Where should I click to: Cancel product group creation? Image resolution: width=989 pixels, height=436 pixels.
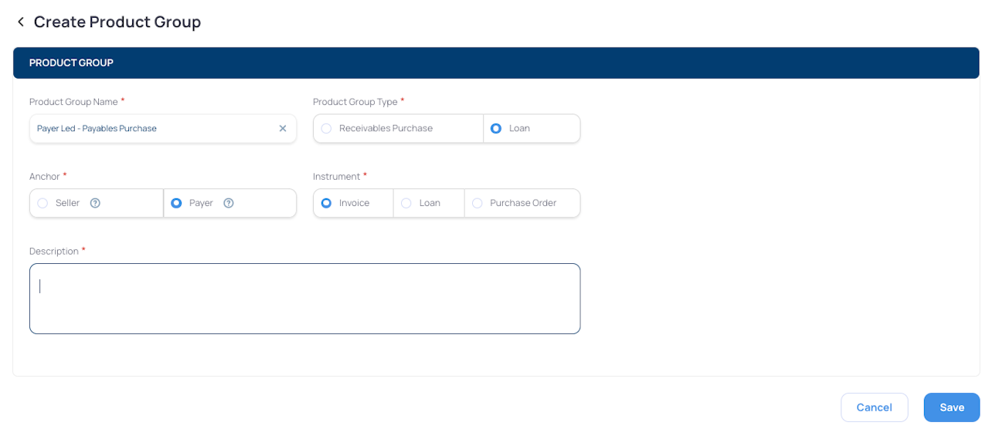(x=874, y=407)
